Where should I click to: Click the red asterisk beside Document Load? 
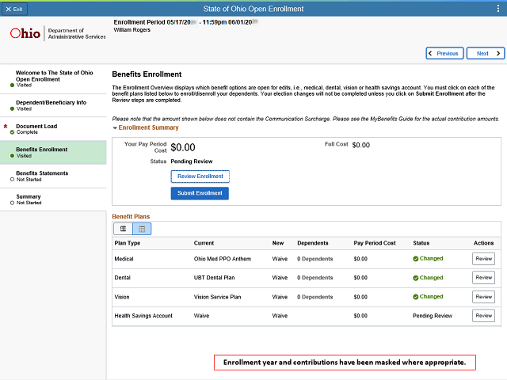(6, 127)
